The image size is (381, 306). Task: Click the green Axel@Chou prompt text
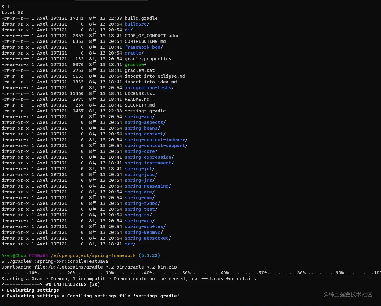(x=14, y=255)
